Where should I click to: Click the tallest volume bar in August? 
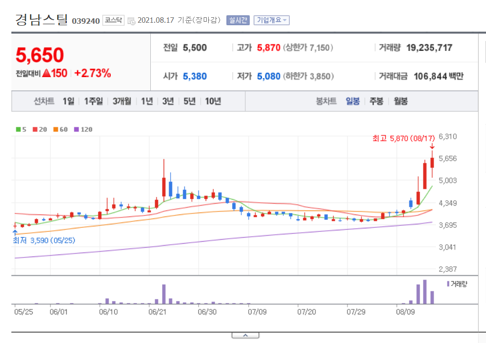(425, 292)
